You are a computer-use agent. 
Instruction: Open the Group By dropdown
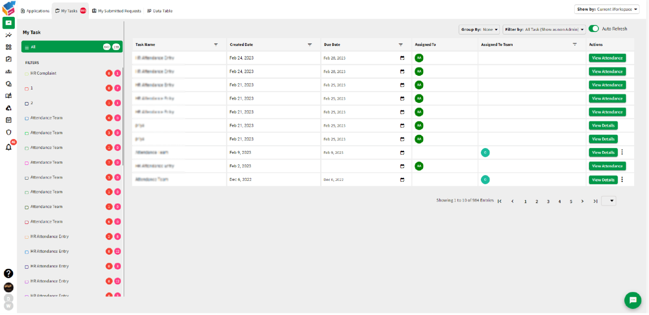479,29
